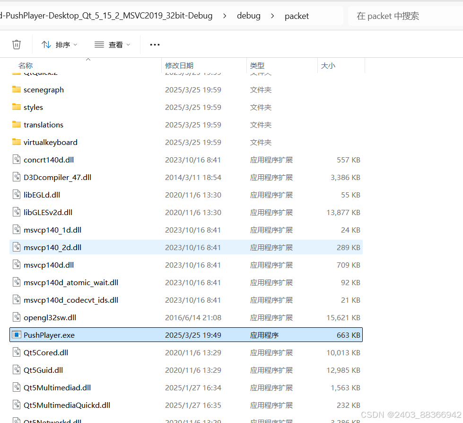Click the 大小 column header
This screenshot has height=423, width=463.
point(328,65)
